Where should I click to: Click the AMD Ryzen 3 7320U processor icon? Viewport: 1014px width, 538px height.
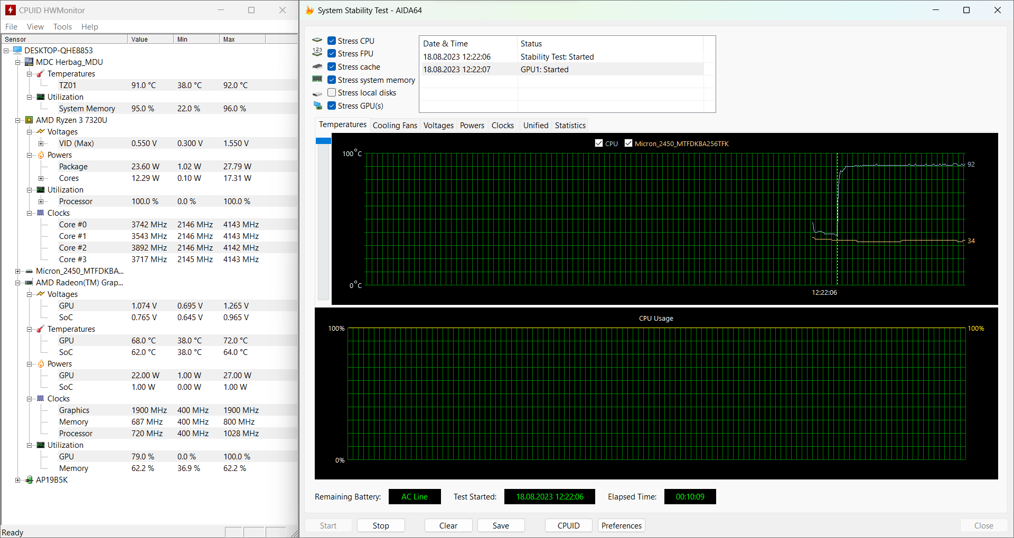pos(29,120)
